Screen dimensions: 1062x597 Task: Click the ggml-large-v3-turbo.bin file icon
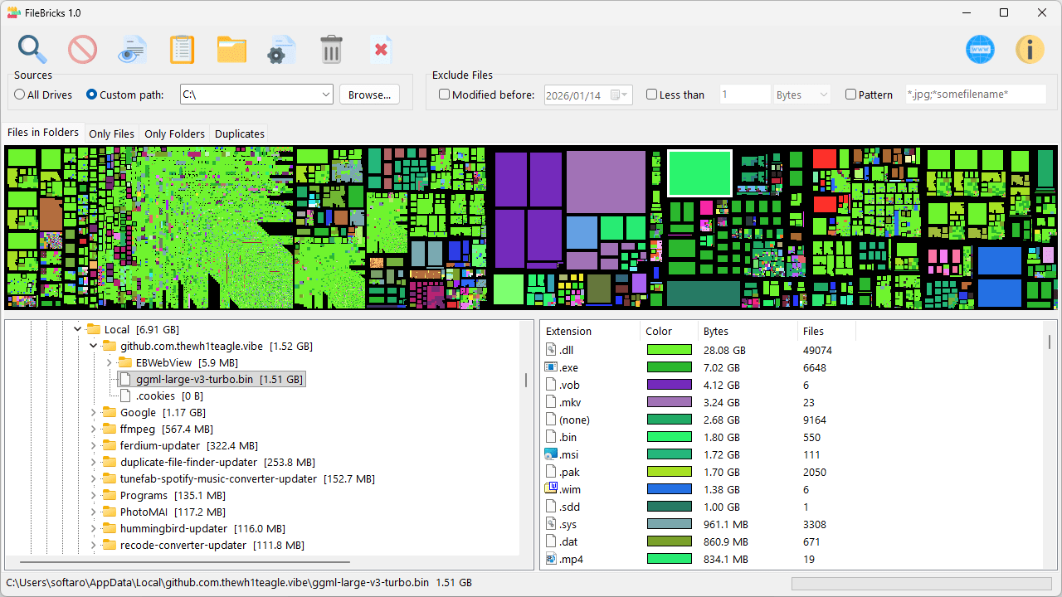click(125, 379)
